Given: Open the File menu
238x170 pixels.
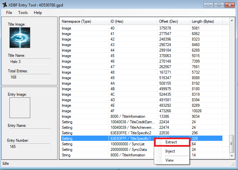Looking at the screenshot, I should [9, 13].
